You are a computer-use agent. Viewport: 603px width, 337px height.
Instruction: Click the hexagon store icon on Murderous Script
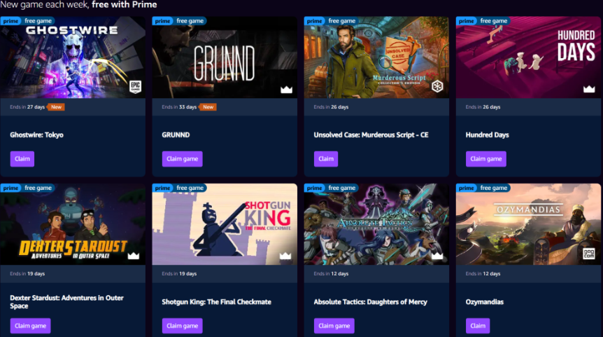pyautogui.click(x=437, y=86)
